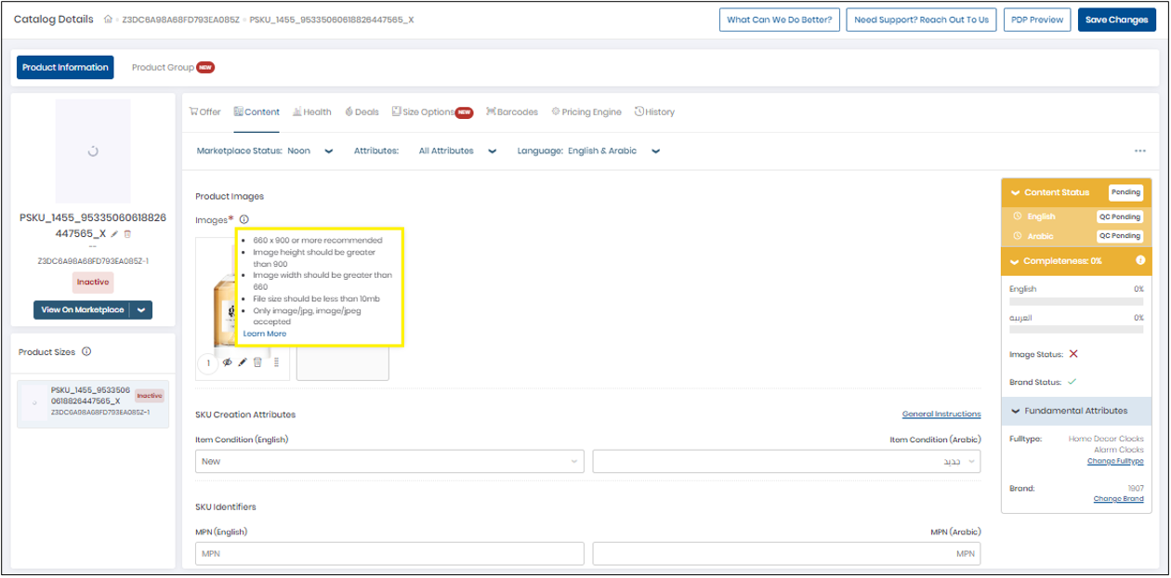1171x578 pixels.
Task: Click the Save Changes button
Action: 1116,19
